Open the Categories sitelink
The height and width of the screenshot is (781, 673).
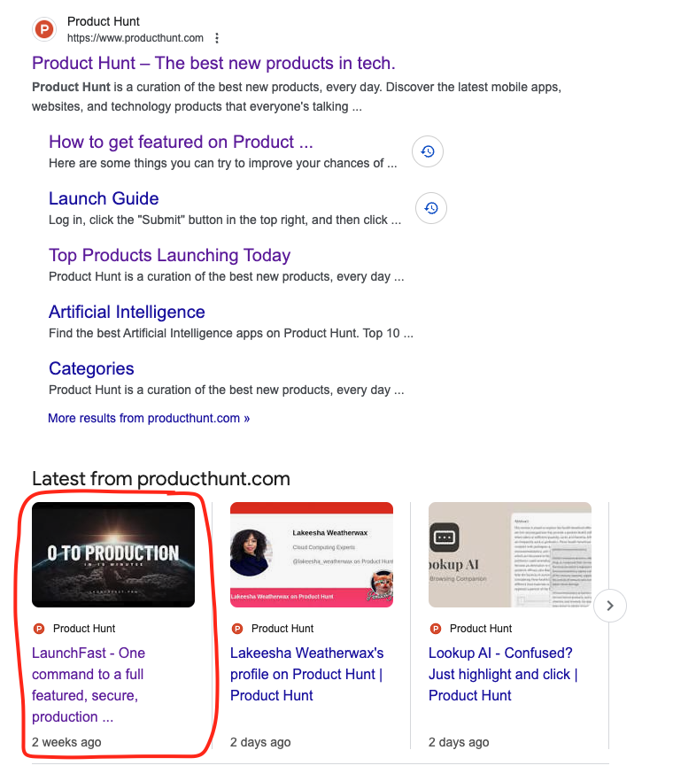[x=91, y=368]
